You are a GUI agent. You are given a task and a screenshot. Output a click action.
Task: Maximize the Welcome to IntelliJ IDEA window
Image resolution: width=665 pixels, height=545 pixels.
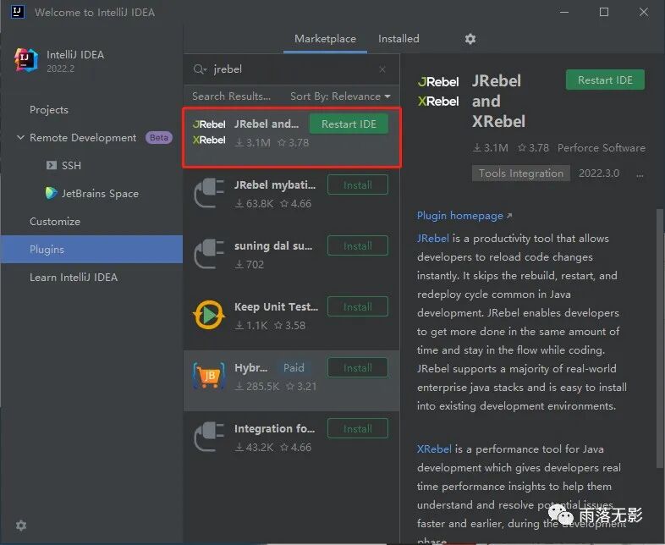coord(604,12)
